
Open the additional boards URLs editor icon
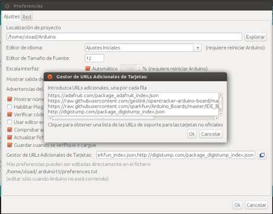262,155
